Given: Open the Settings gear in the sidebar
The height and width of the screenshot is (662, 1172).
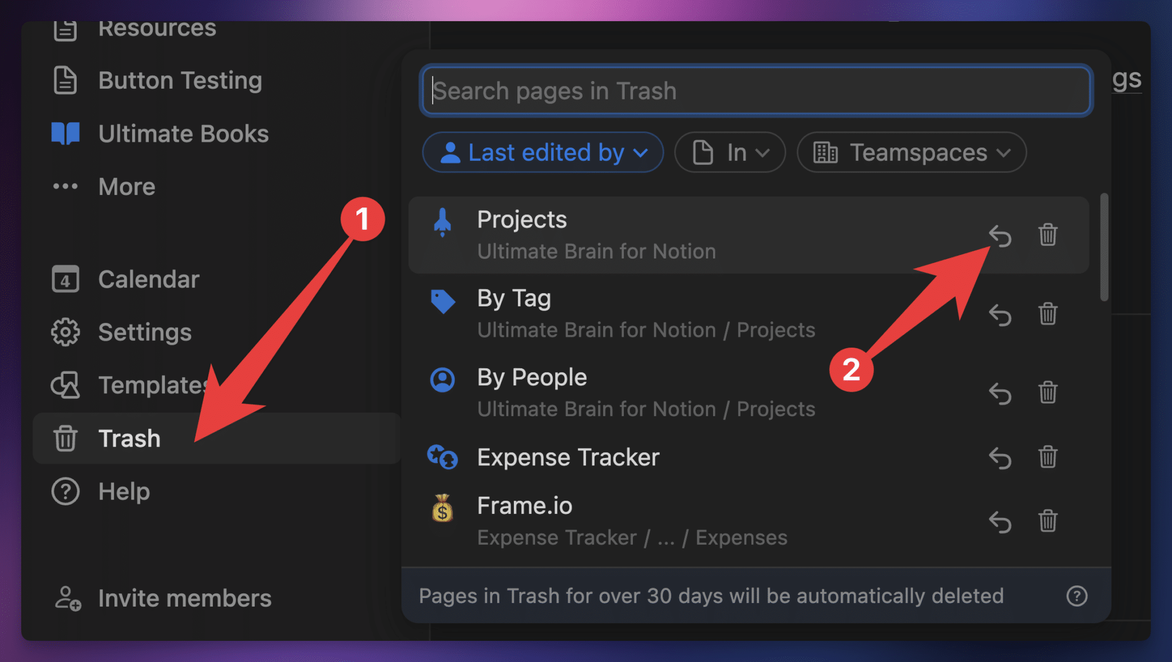Looking at the screenshot, I should (65, 332).
